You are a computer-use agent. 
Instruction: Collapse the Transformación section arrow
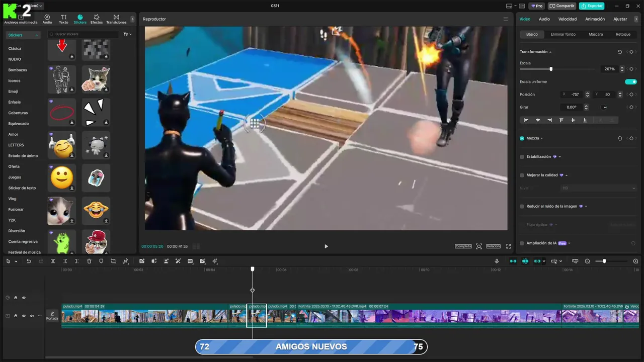[550, 52]
